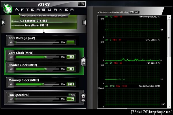Click the GPU usage graph
173x115 pixels.
click(132, 51)
